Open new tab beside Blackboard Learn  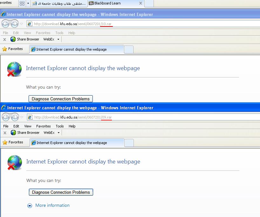[x=149, y=4]
